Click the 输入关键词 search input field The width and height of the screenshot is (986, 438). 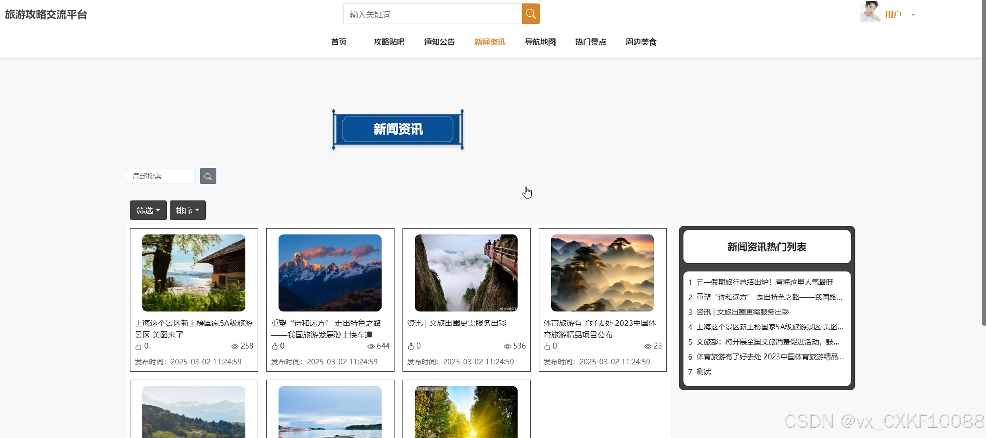[433, 14]
